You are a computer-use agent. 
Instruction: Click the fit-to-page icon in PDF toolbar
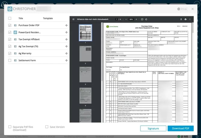142,19
